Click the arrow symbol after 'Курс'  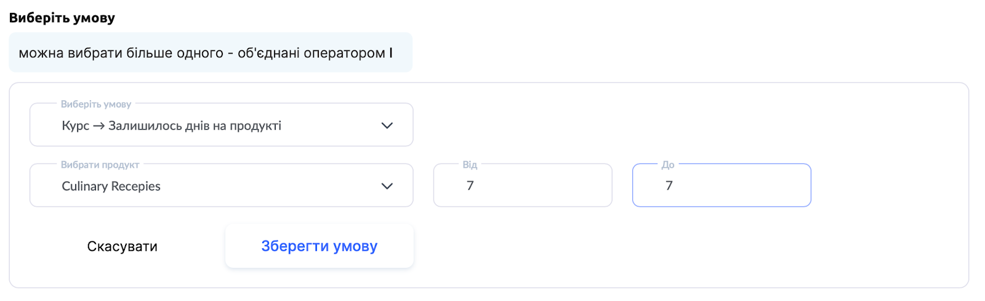pyautogui.click(x=99, y=126)
